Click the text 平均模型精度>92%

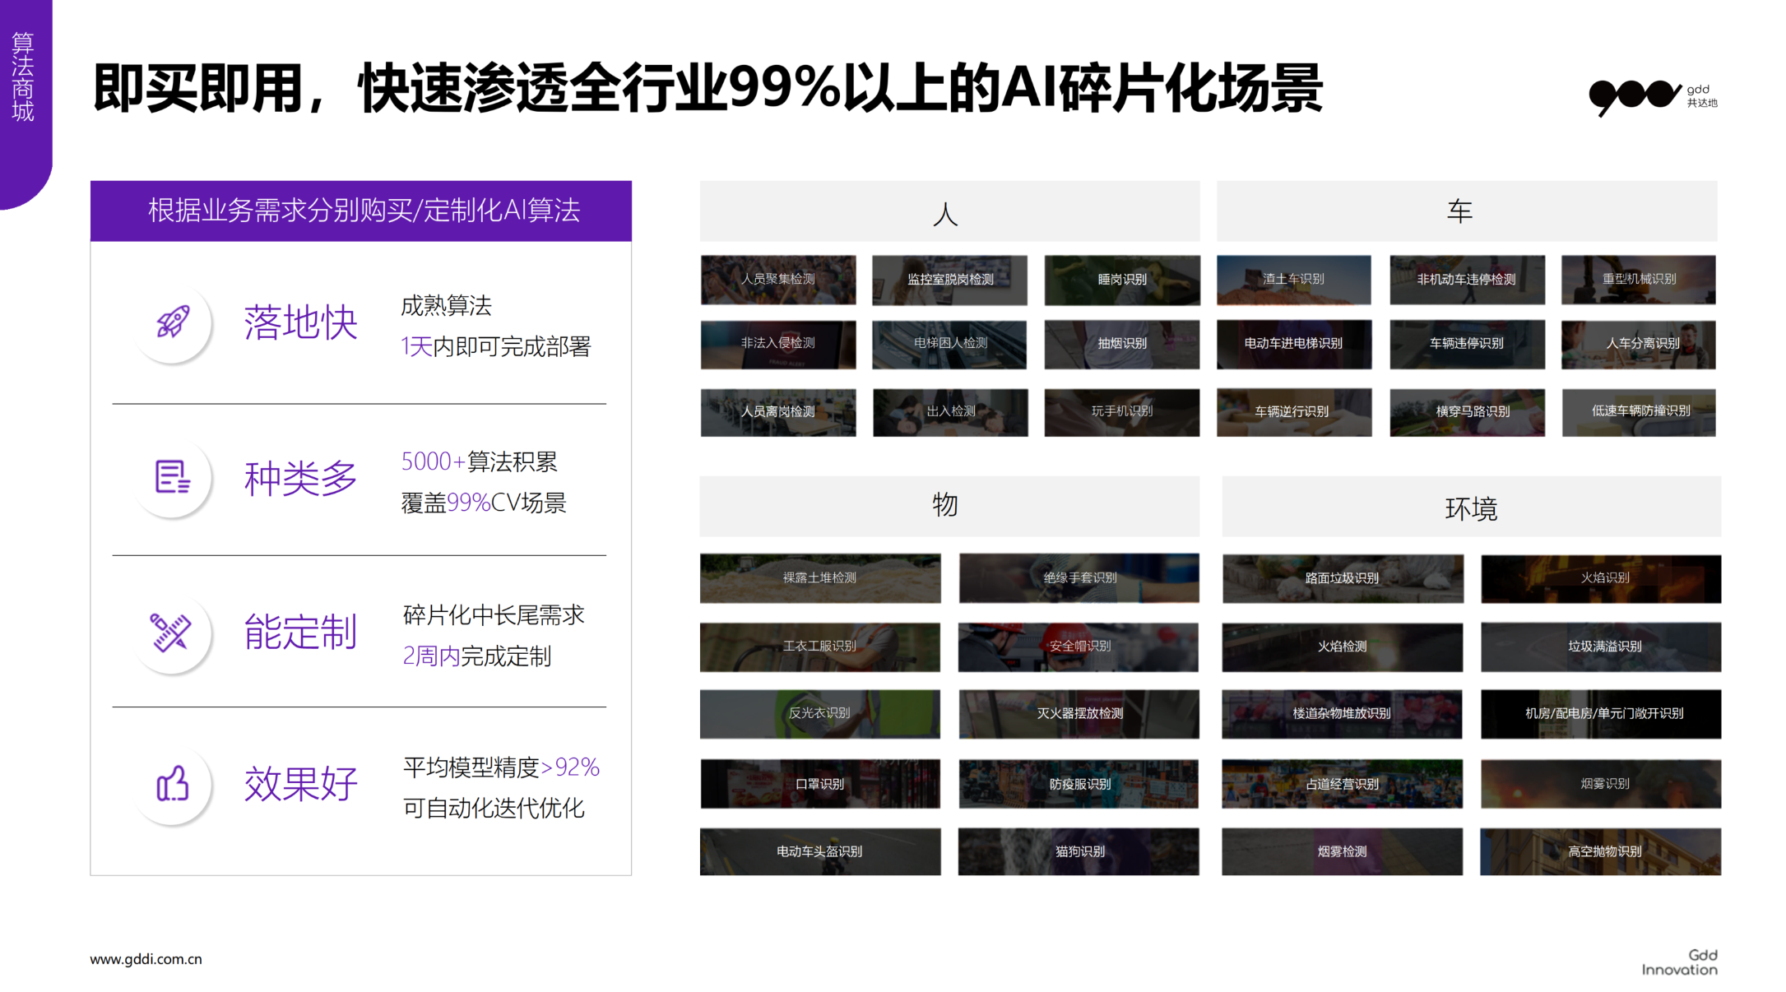pyautogui.click(x=501, y=767)
